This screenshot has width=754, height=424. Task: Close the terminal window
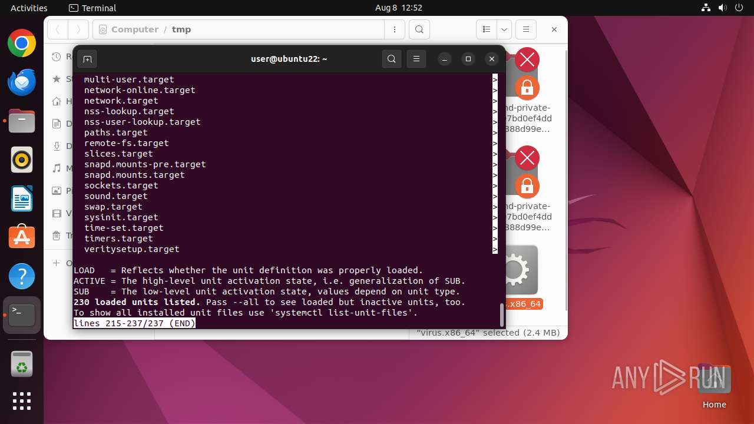pyautogui.click(x=492, y=59)
